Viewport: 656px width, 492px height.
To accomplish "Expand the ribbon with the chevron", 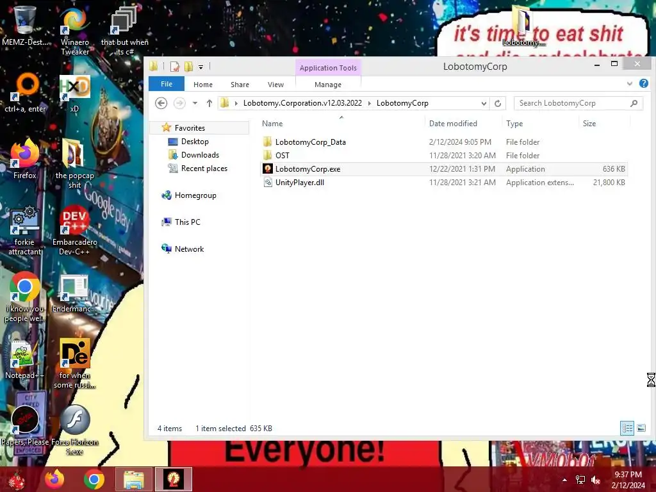I will click(x=629, y=84).
